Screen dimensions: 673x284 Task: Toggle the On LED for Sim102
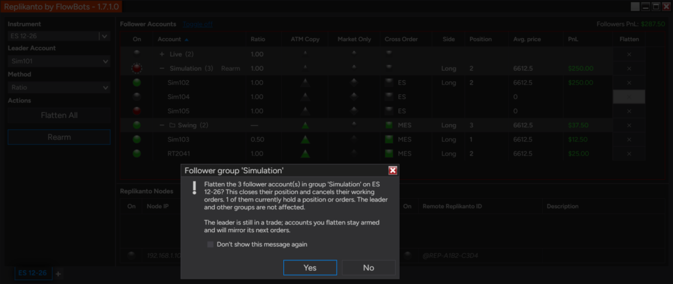pyautogui.click(x=137, y=83)
